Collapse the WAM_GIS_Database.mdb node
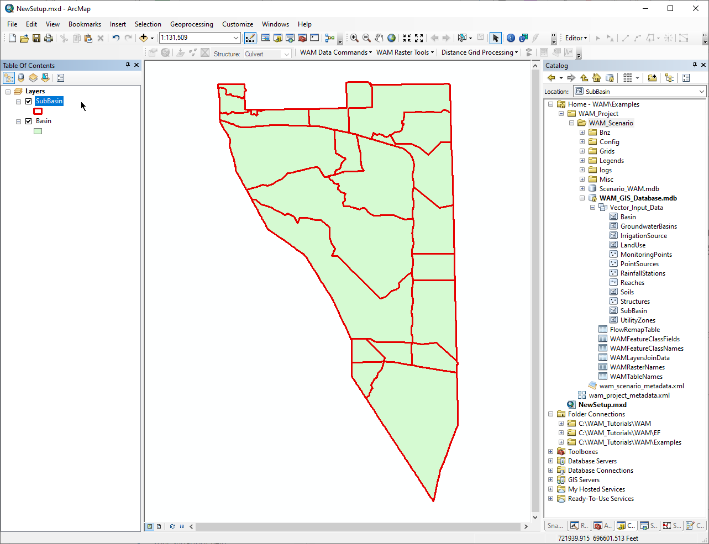The height and width of the screenshot is (544, 709). [582, 198]
